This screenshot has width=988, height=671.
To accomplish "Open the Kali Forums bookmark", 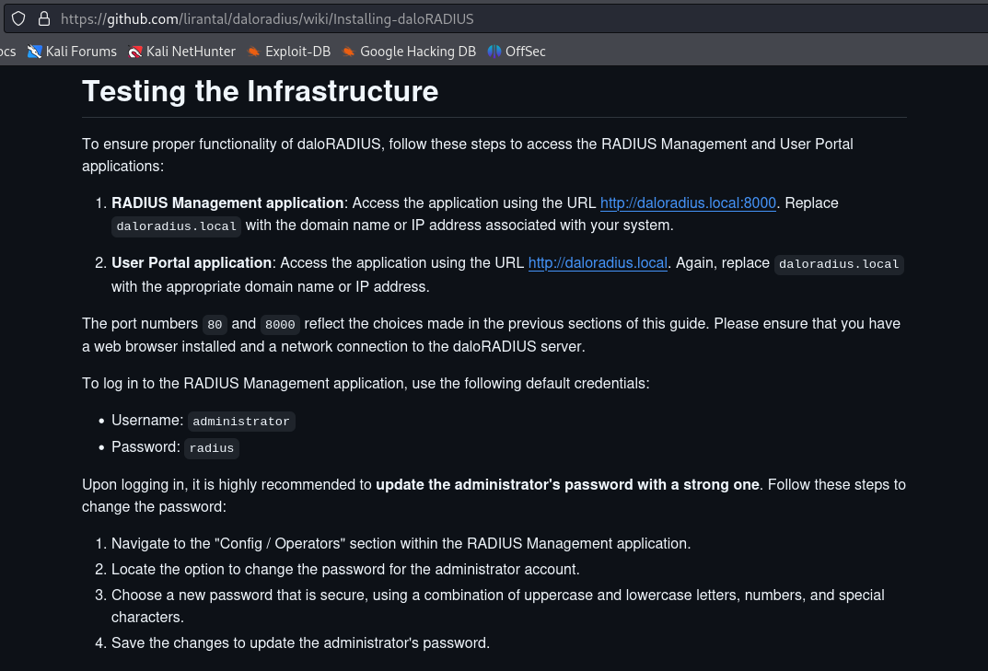I will [x=73, y=52].
